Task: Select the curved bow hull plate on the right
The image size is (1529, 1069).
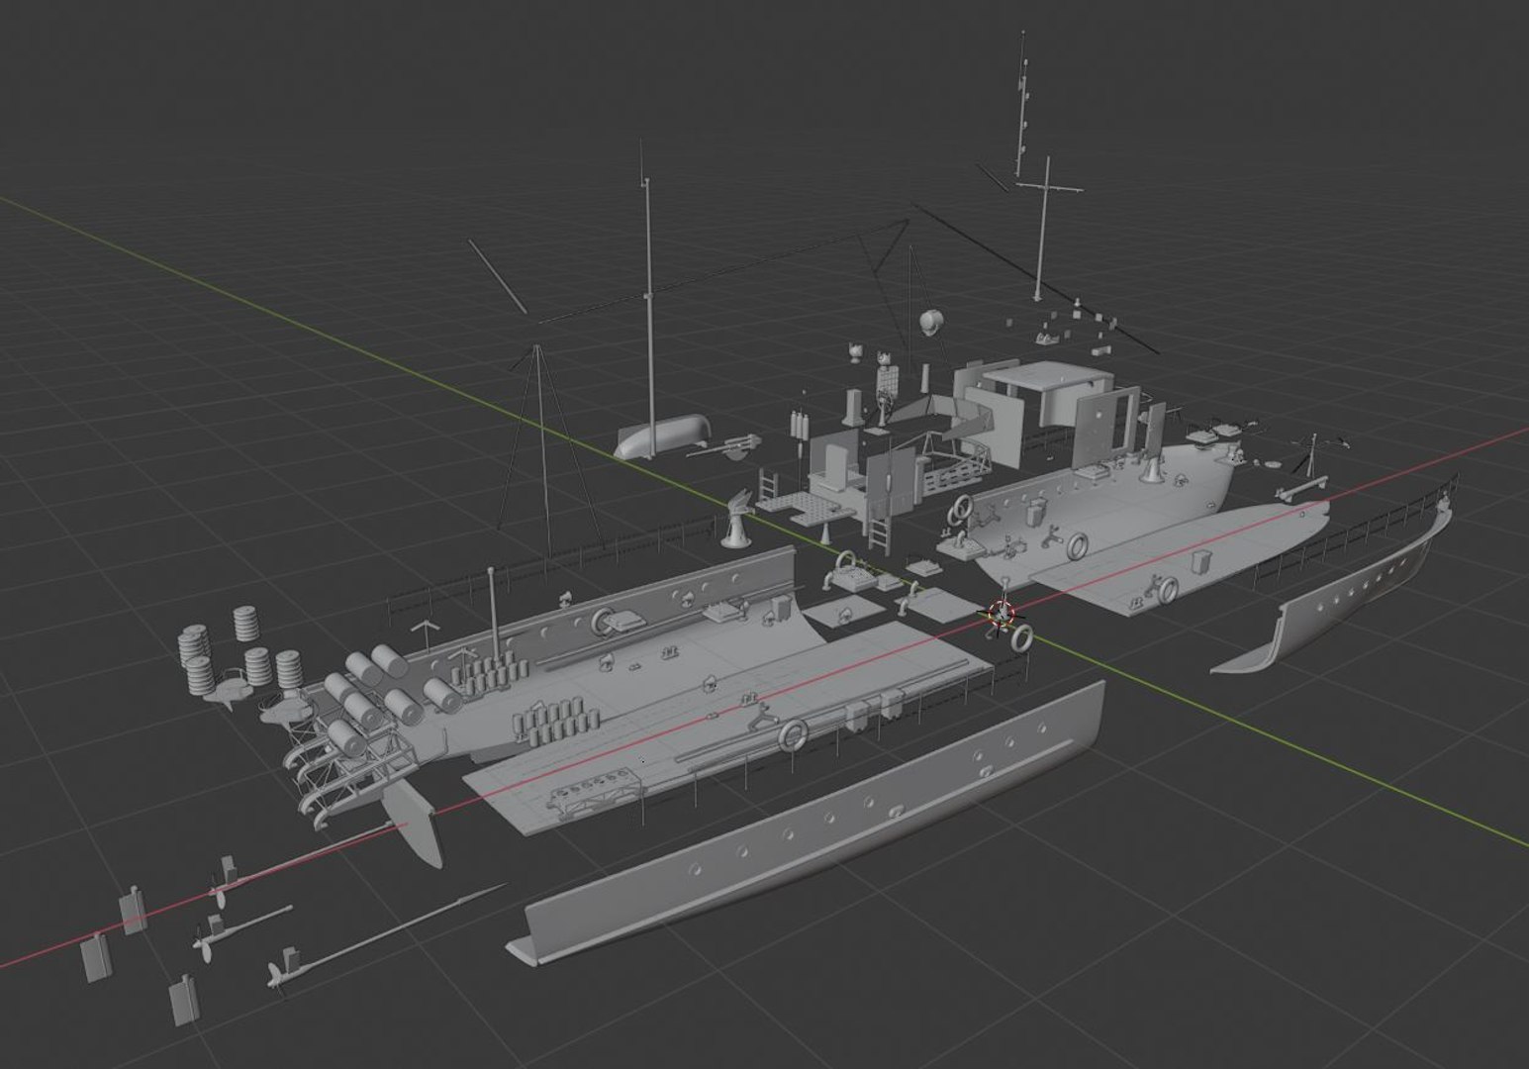Action: (1338, 591)
